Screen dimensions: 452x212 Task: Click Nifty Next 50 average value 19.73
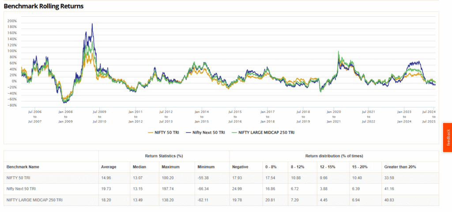point(105,189)
